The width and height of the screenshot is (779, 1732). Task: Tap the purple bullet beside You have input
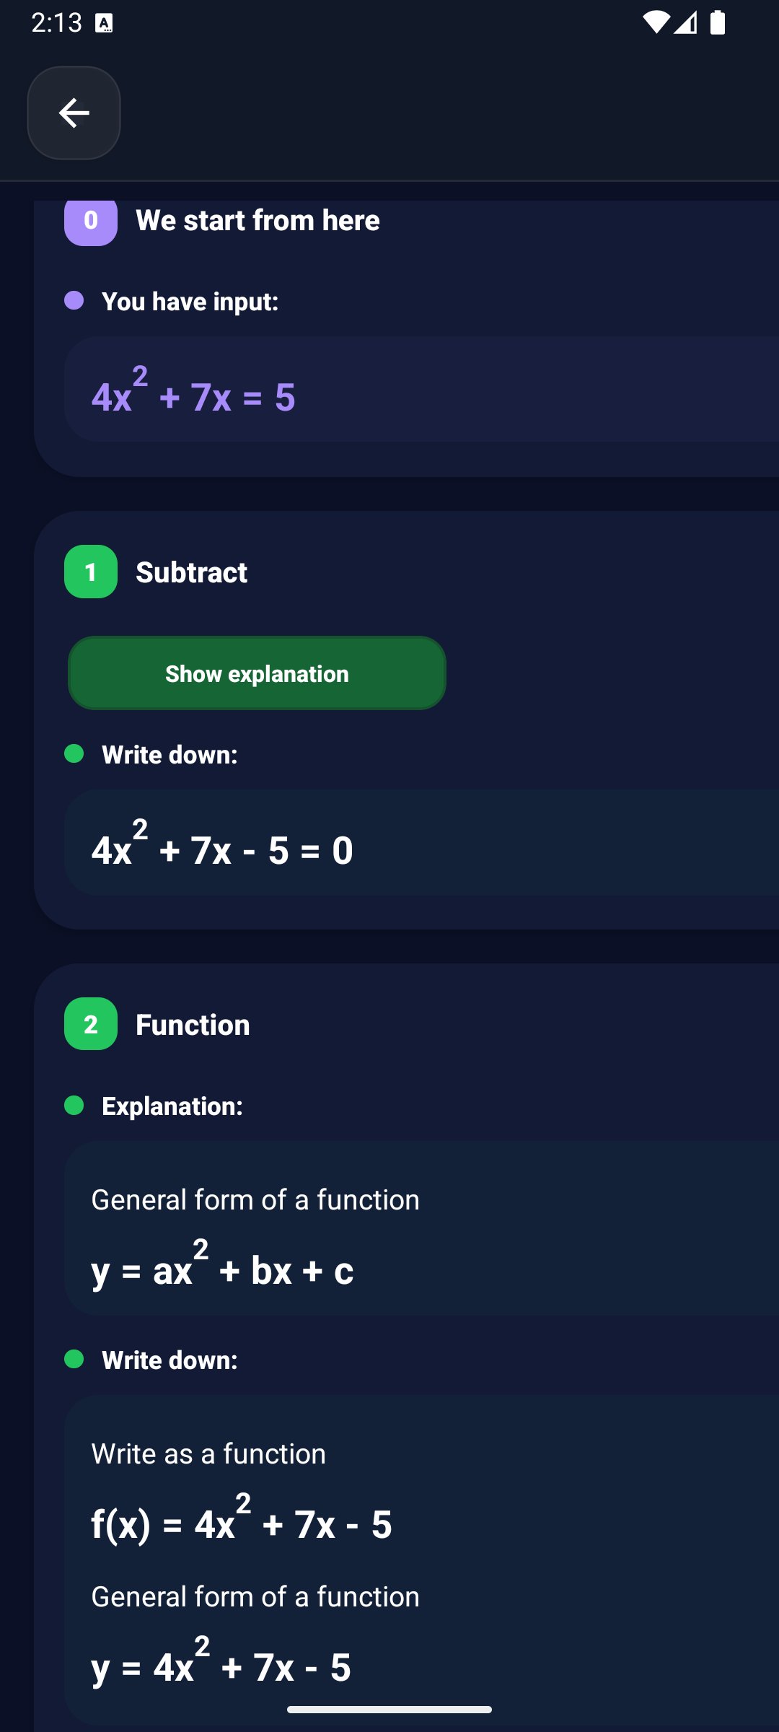click(74, 300)
